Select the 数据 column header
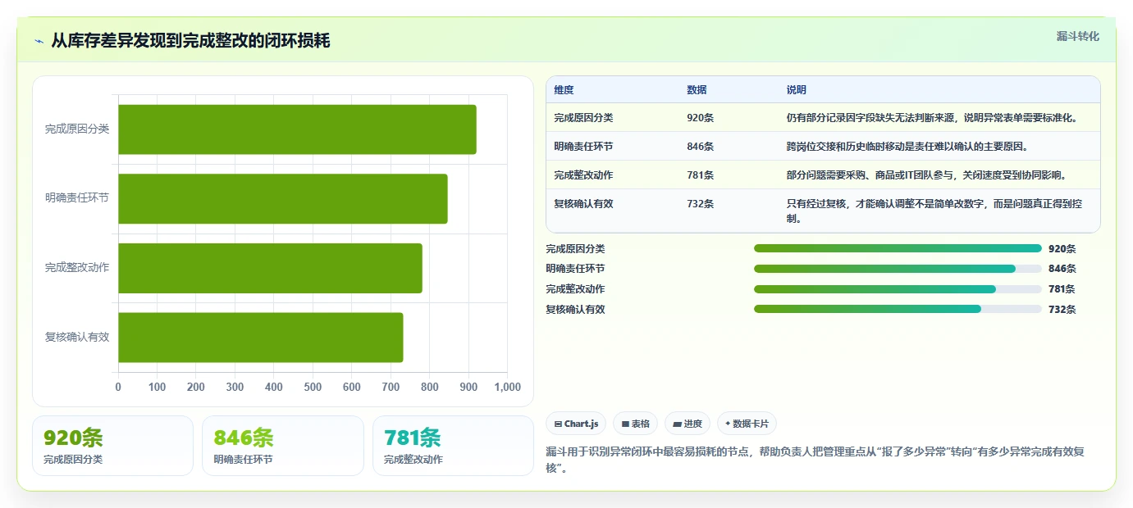This screenshot has height=508, width=1133. 697,90
